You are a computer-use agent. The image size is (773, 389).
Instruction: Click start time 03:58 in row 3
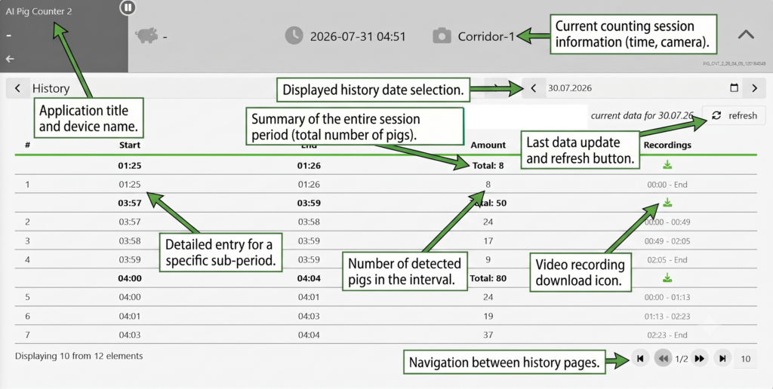[x=130, y=240]
